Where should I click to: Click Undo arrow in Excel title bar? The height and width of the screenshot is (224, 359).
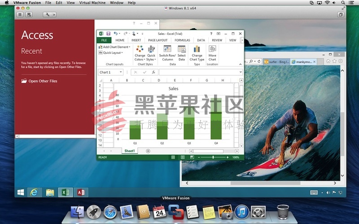pos(116,33)
